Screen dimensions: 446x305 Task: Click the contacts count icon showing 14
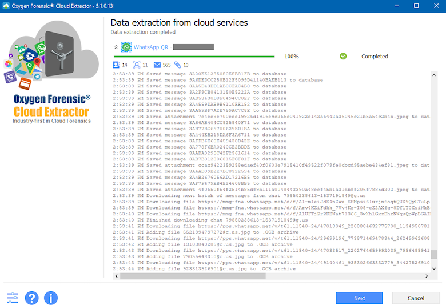[116, 65]
